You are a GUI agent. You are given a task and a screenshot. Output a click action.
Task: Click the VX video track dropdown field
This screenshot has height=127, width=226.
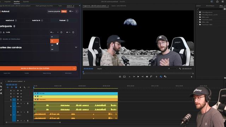pyautogui.click(x=54, y=32)
